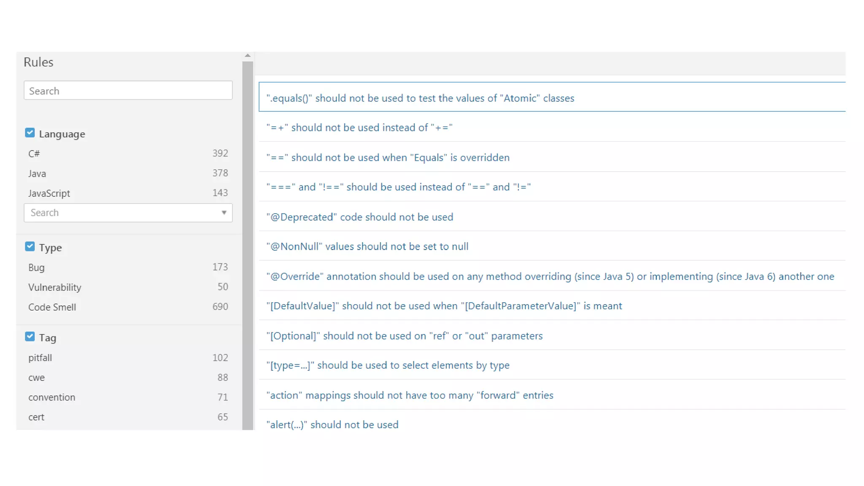Screen dimensions: 864x486
Task: Toggle the Type facet checkbox
Action: [30, 246]
